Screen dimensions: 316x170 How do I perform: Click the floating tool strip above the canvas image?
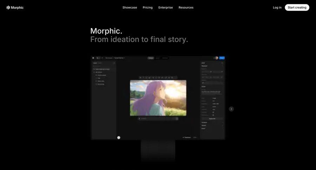pos(158,77)
